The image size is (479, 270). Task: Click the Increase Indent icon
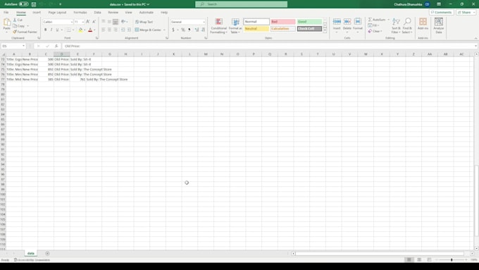(x=129, y=30)
